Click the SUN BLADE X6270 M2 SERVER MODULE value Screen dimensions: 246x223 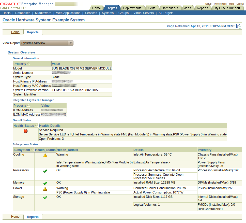click(82, 68)
